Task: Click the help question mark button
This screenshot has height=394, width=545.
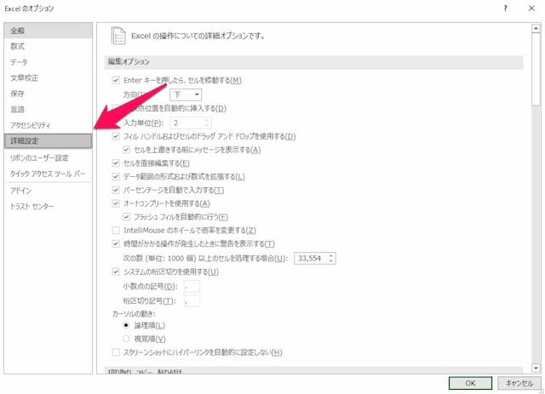Action: click(505, 9)
